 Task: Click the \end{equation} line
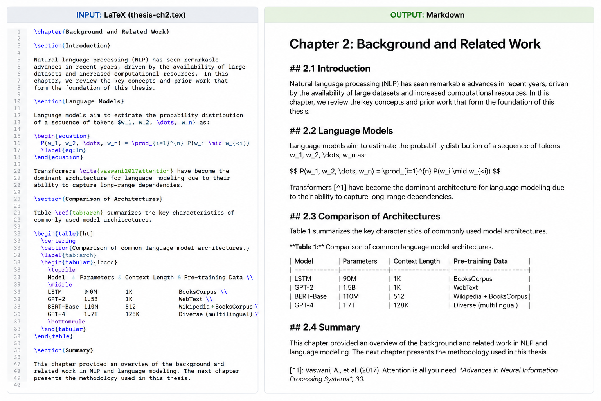59,157
